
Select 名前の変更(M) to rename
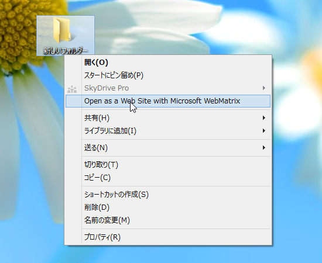(x=168, y=220)
